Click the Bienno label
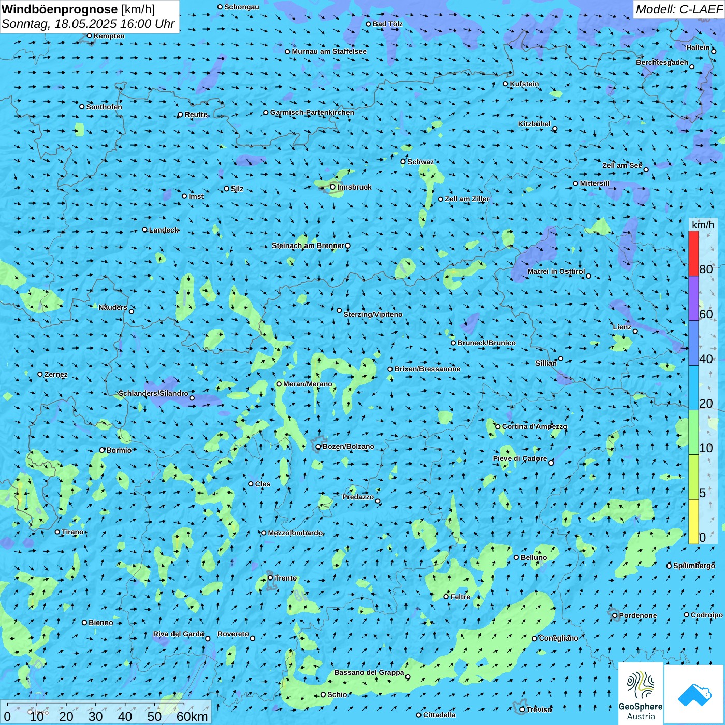Screen dimensions: 725x725 [101, 622]
